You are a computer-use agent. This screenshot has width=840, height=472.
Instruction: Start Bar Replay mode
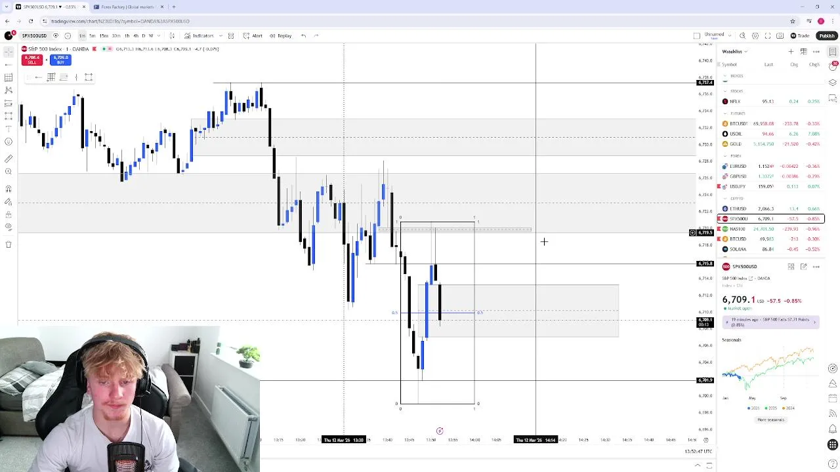pyautogui.click(x=280, y=35)
